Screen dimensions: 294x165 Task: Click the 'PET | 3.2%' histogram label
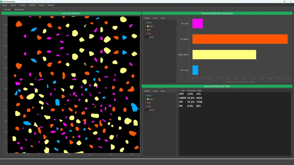click(x=184, y=70)
